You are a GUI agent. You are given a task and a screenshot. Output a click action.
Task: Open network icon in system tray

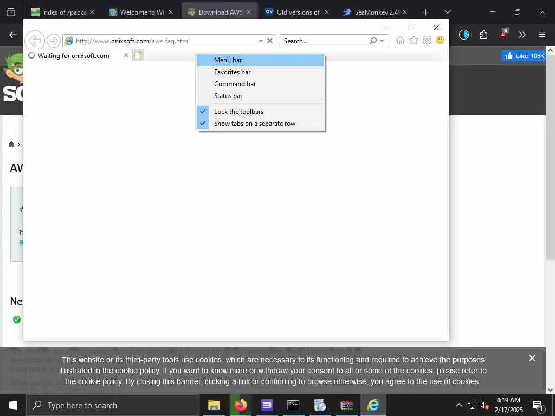472,405
